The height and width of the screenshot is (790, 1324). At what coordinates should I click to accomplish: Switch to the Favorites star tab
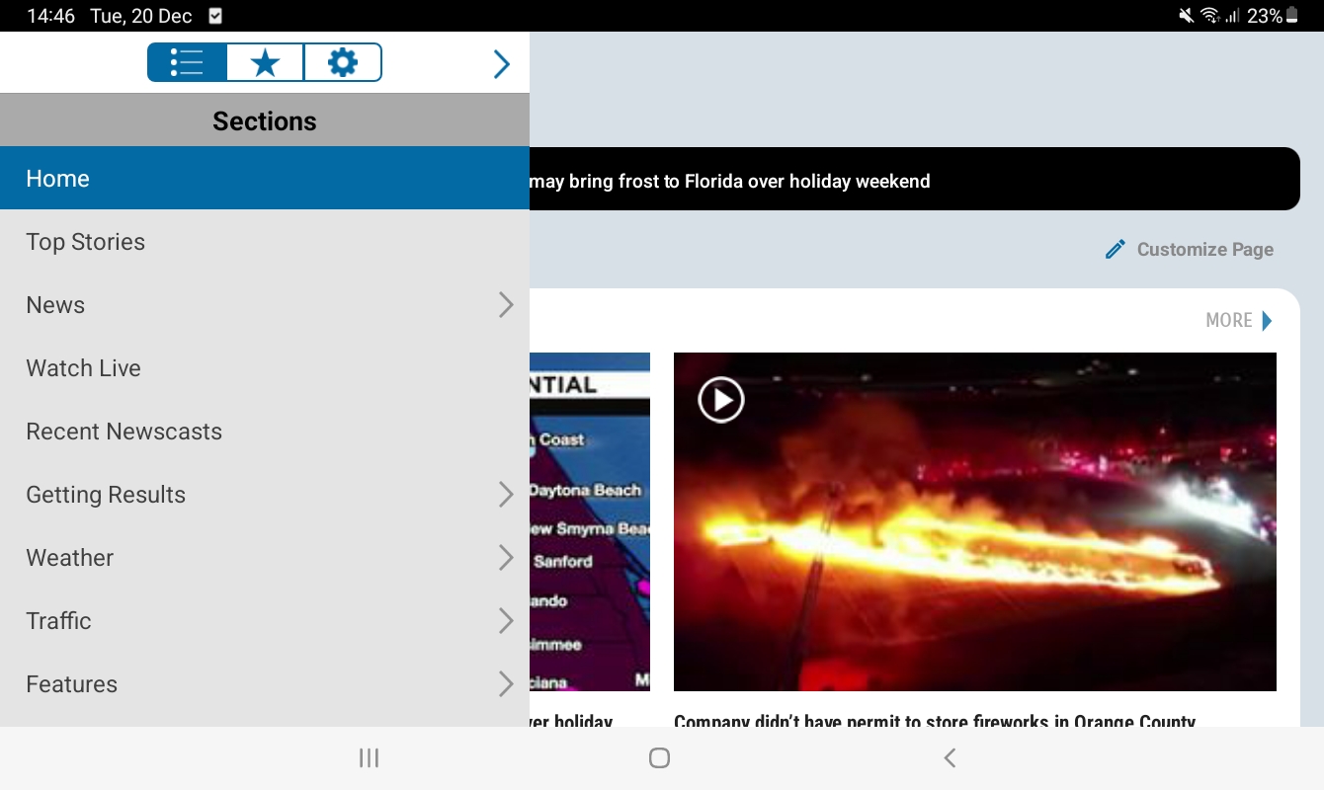point(265,62)
